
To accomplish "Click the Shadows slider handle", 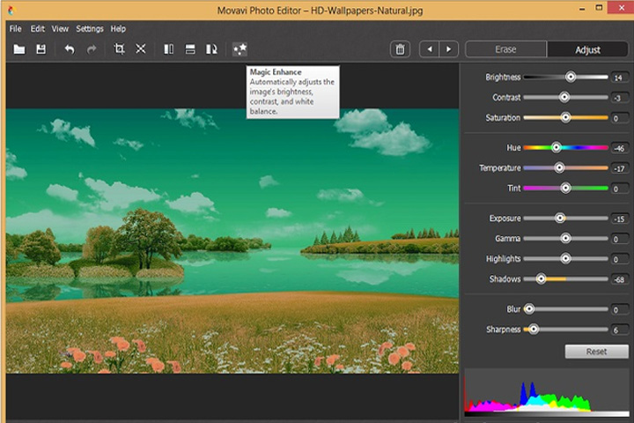I will [x=541, y=278].
